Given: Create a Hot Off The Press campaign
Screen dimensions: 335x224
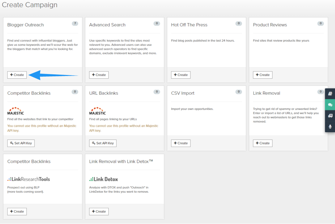Looking at the screenshot, I should tap(181, 75).
